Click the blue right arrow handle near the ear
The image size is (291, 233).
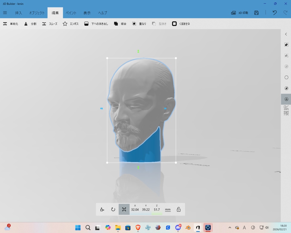165,108
